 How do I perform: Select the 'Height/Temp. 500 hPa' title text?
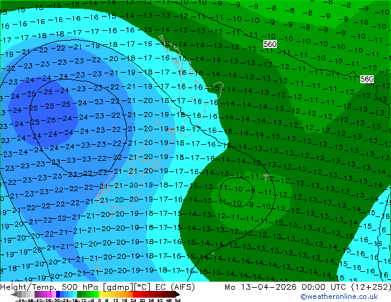tap(50, 287)
